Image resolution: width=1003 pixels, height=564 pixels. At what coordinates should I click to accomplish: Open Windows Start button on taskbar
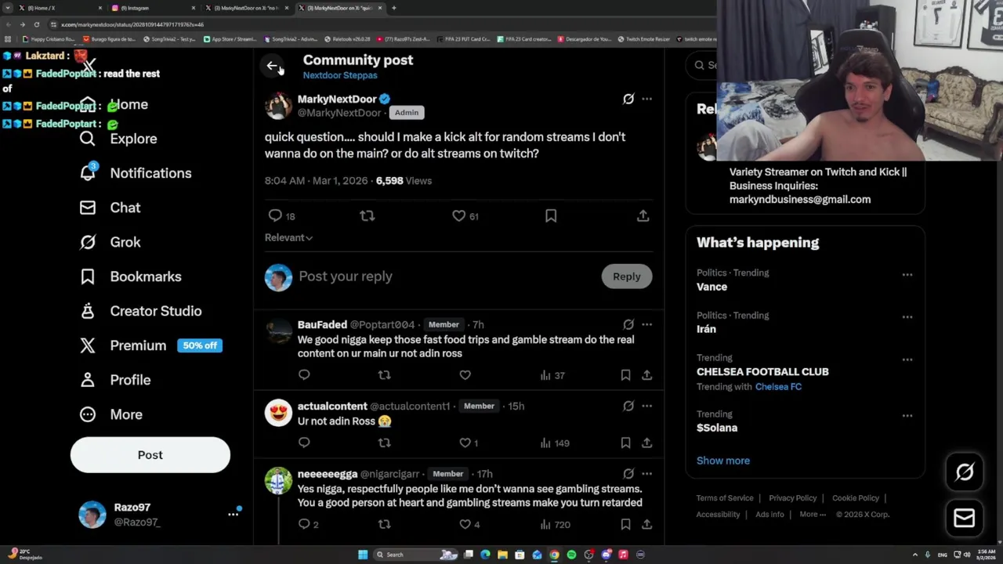(363, 555)
